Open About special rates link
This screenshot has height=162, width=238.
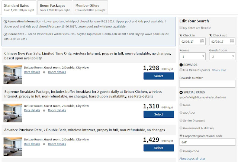pos(191,159)
